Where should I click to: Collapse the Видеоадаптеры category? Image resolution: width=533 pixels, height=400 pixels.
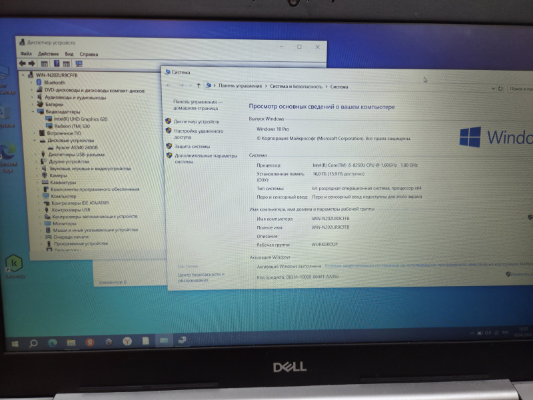[33, 111]
